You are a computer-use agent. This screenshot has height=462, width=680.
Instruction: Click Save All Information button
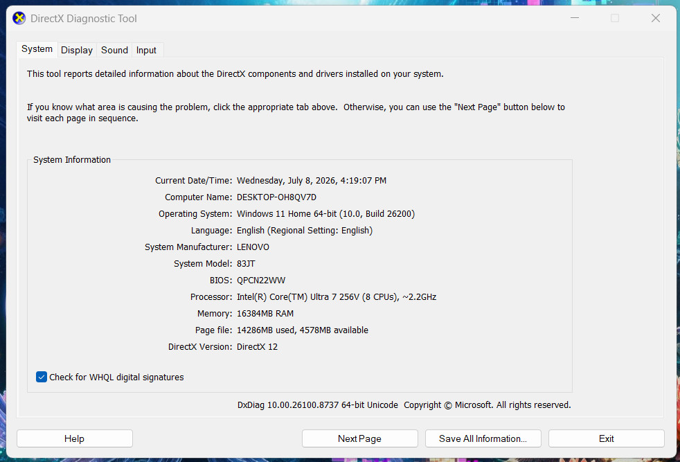tap(483, 438)
